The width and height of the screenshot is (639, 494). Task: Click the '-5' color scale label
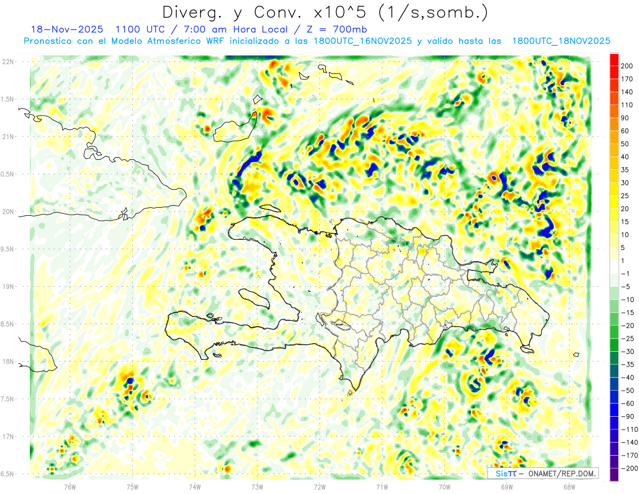tap(626, 287)
